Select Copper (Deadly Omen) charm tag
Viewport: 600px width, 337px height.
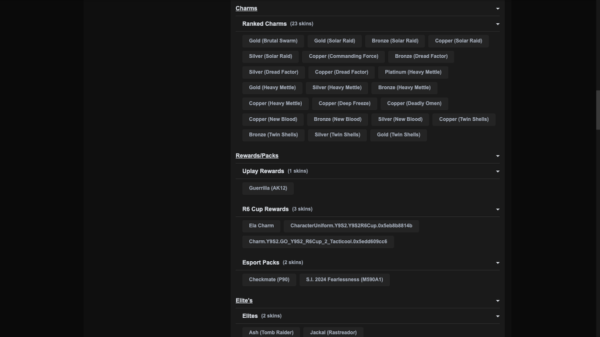[414, 104]
